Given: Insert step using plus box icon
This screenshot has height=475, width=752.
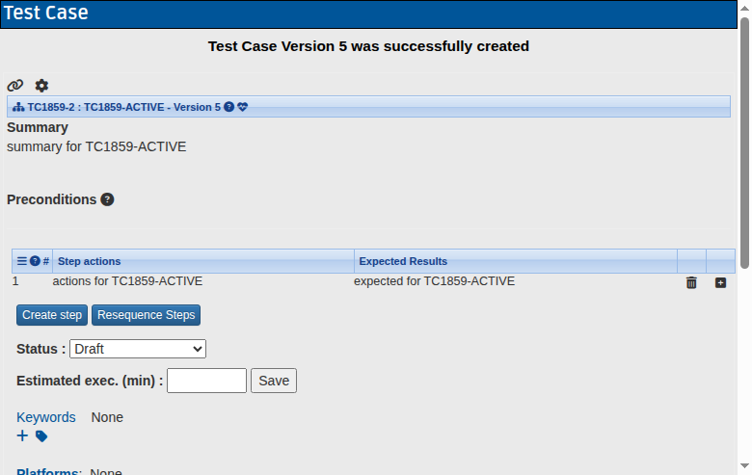Looking at the screenshot, I should (720, 283).
